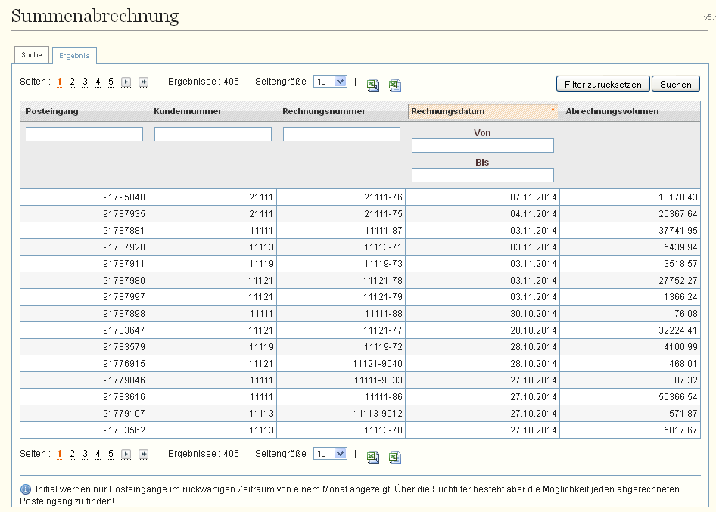Go to page 5 in the bottom pagination
Screen dimensions: 716x512
point(111,454)
